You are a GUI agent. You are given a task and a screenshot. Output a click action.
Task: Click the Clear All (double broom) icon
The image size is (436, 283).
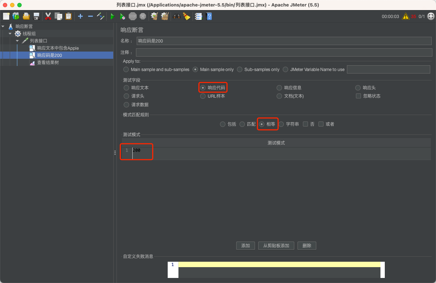(x=165, y=16)
